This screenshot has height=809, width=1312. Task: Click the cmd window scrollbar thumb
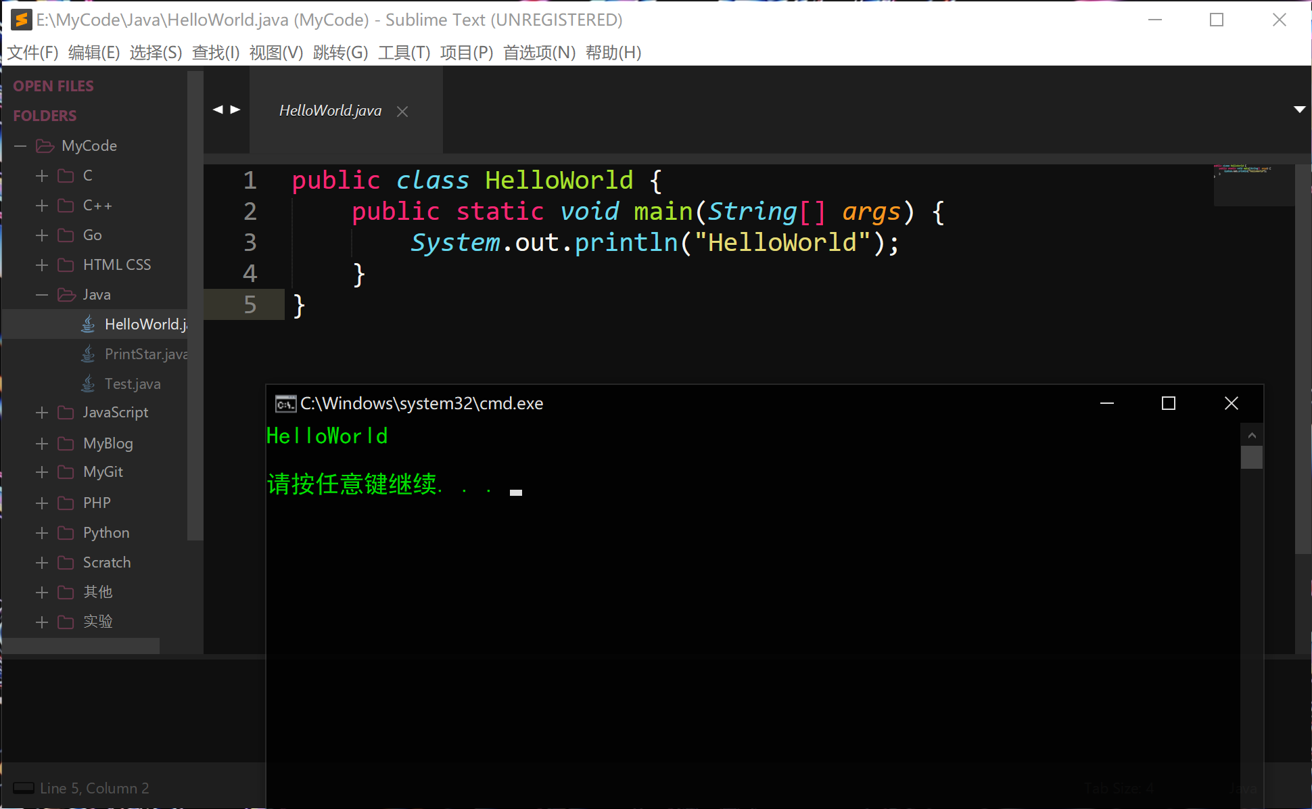point(1252,457)
